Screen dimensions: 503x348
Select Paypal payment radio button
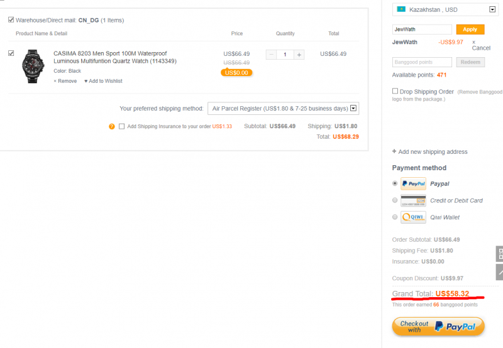pos(395,183)
